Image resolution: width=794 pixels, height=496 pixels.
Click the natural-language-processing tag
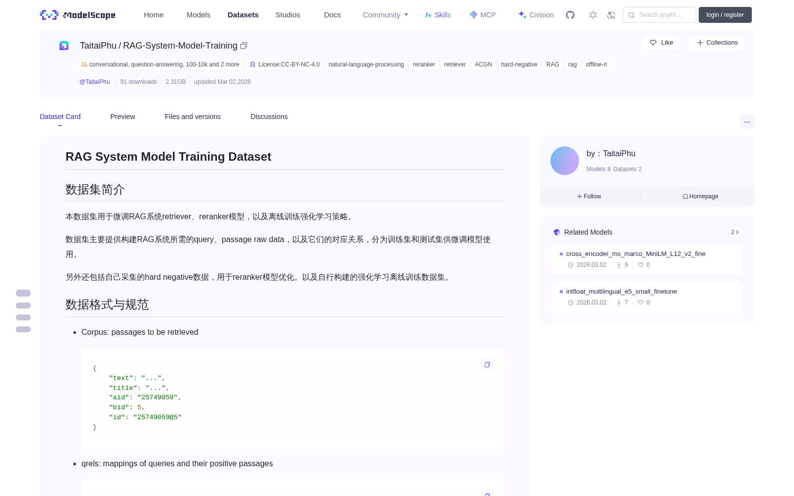point(366,64)
